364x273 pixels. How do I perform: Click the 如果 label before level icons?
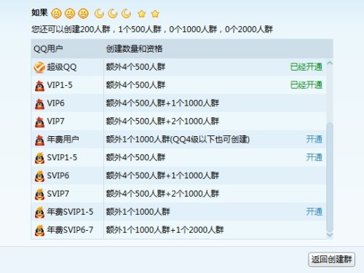click(39, 12)
